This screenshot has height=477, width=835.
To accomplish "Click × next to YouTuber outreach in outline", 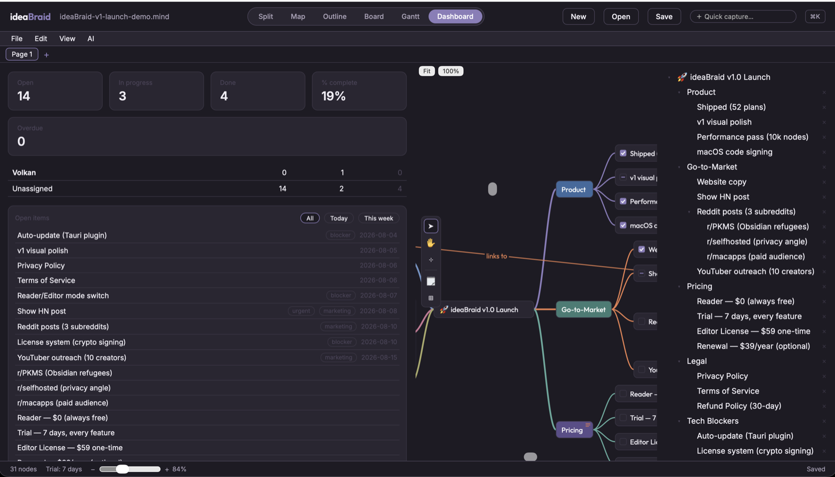I will pyautogui.click(x=824, y=272).
